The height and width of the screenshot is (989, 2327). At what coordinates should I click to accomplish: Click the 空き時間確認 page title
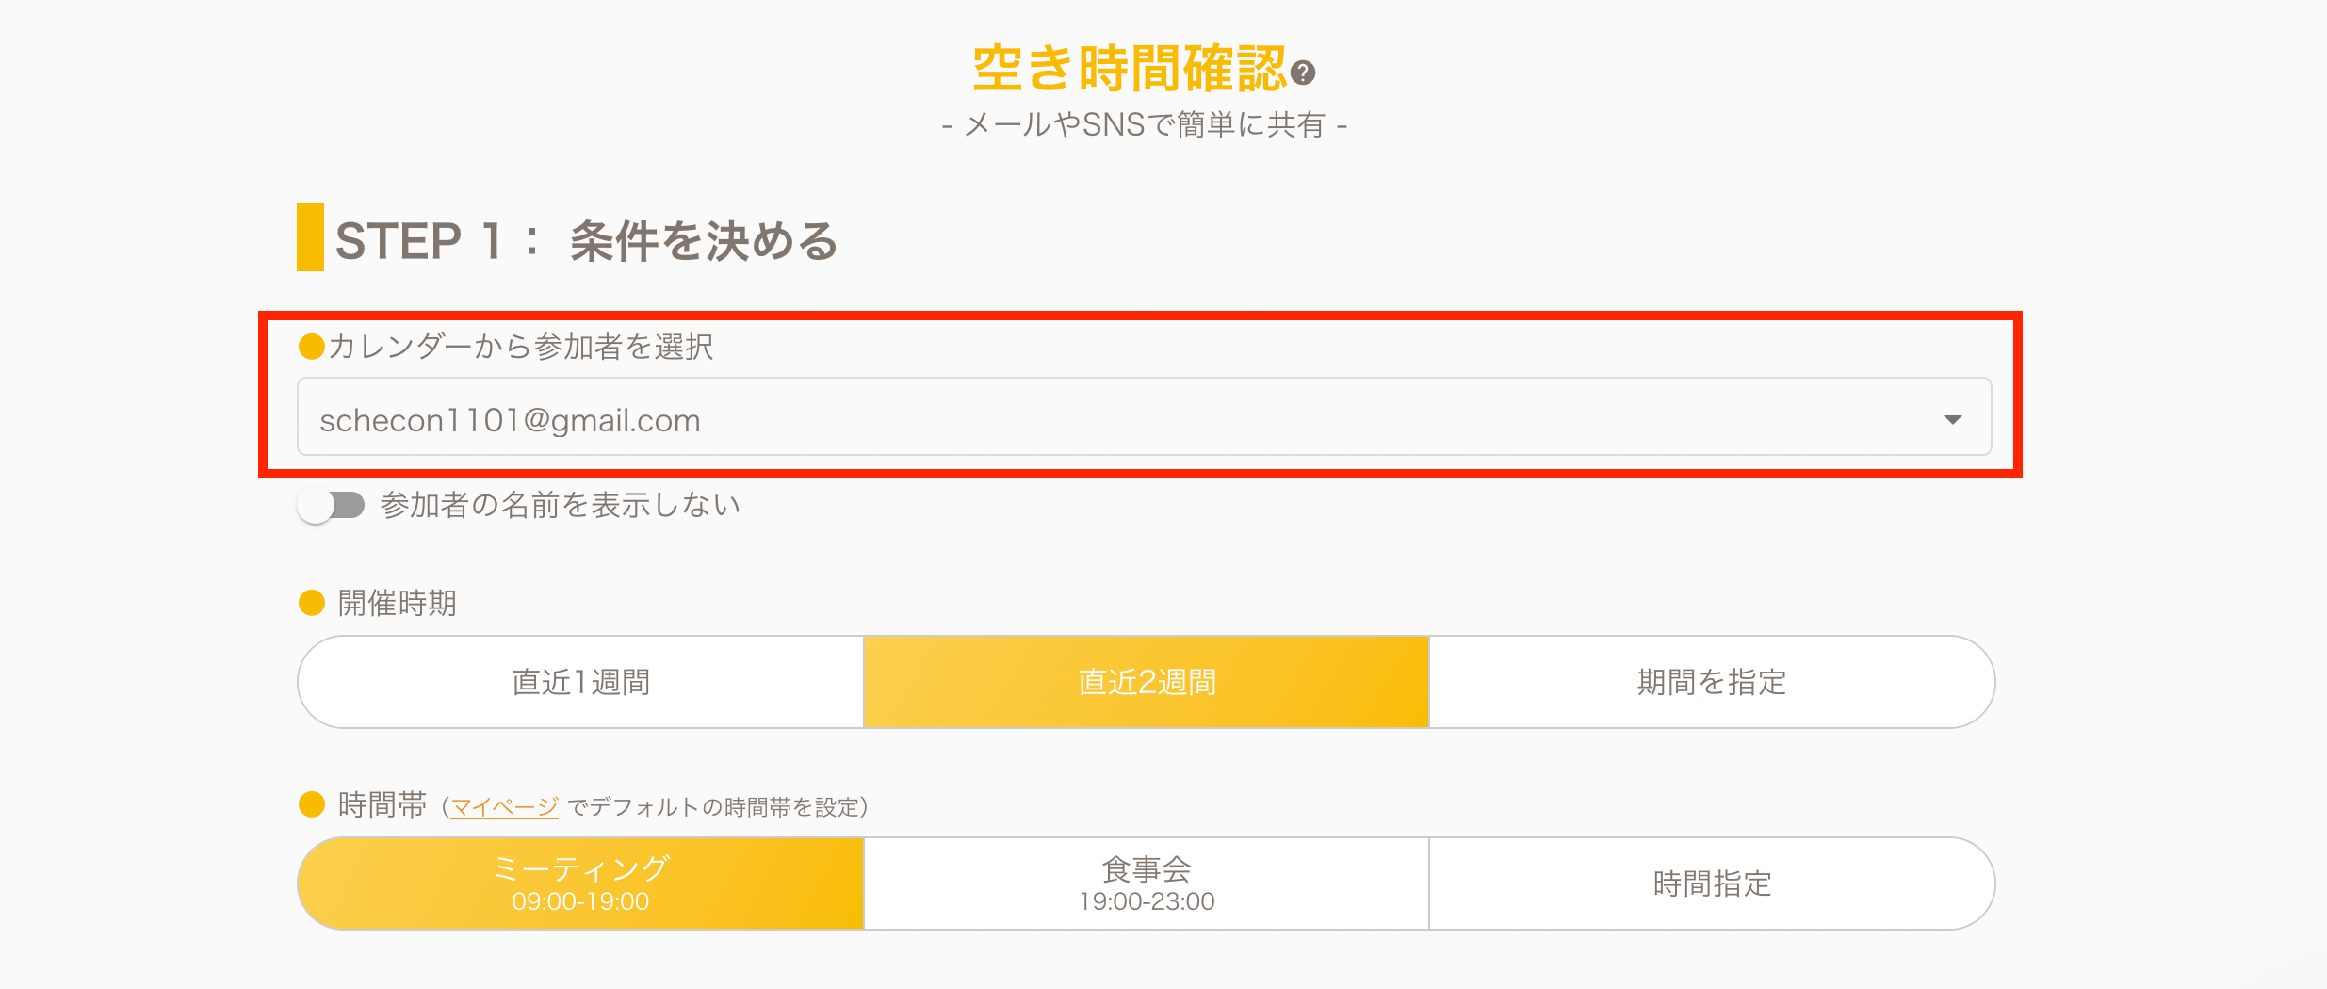(x=1129, y=68)
